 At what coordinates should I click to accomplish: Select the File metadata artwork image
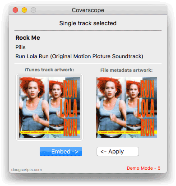[126, 107]
